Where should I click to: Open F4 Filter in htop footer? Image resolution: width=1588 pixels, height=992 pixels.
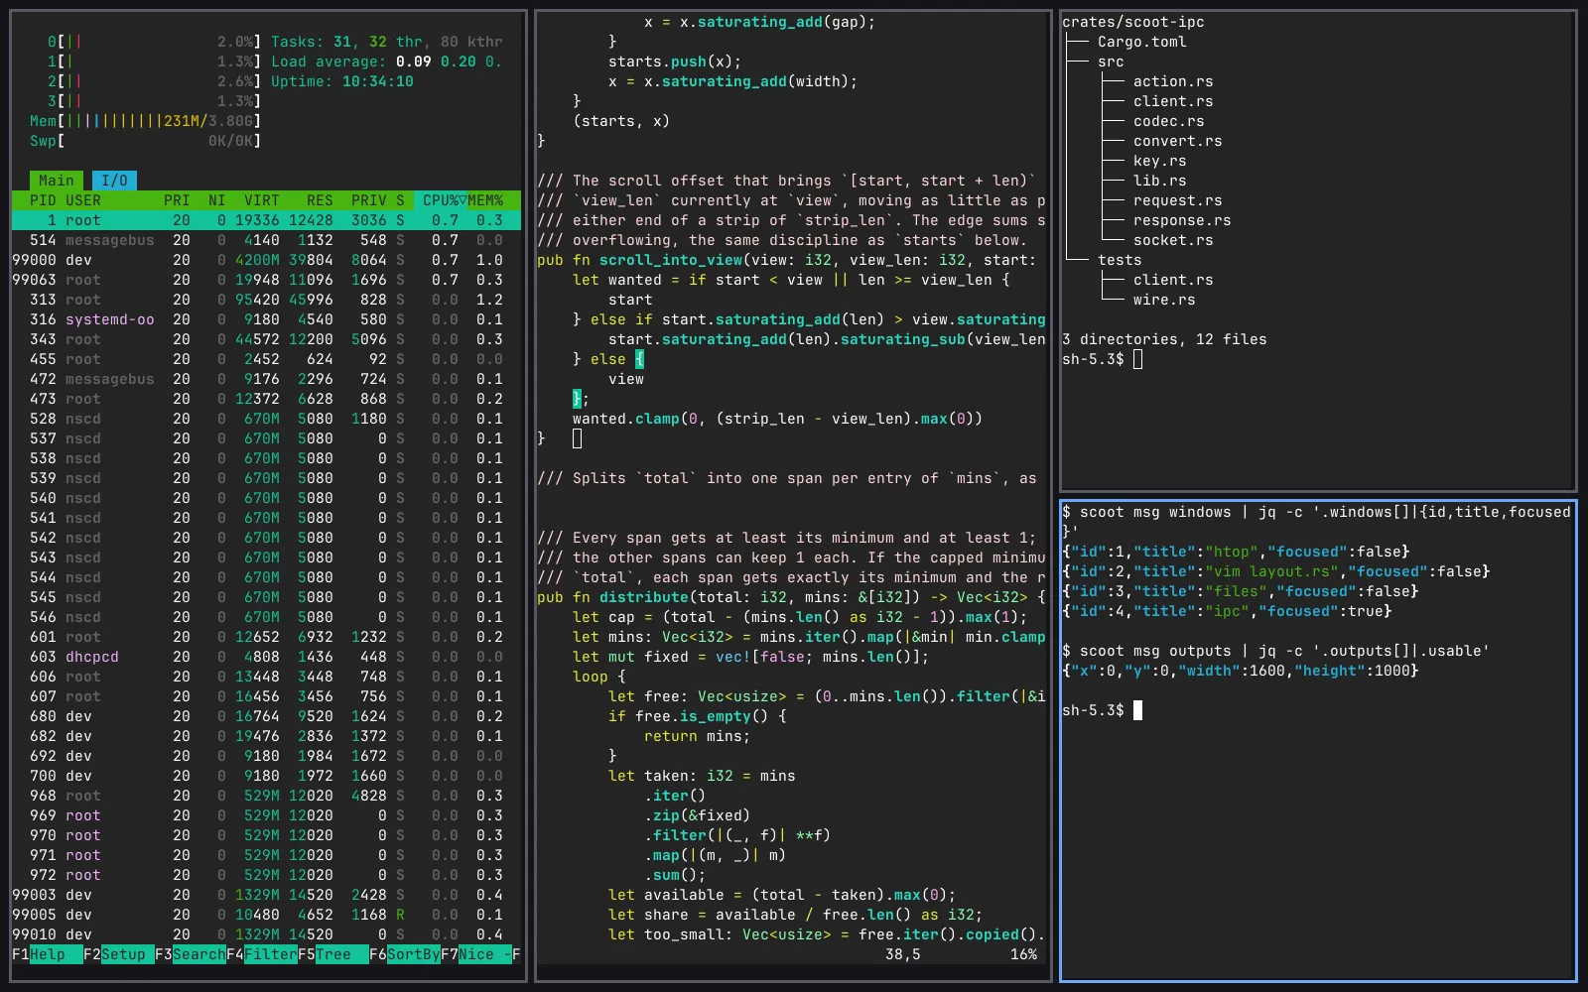[x=261, y=954]
